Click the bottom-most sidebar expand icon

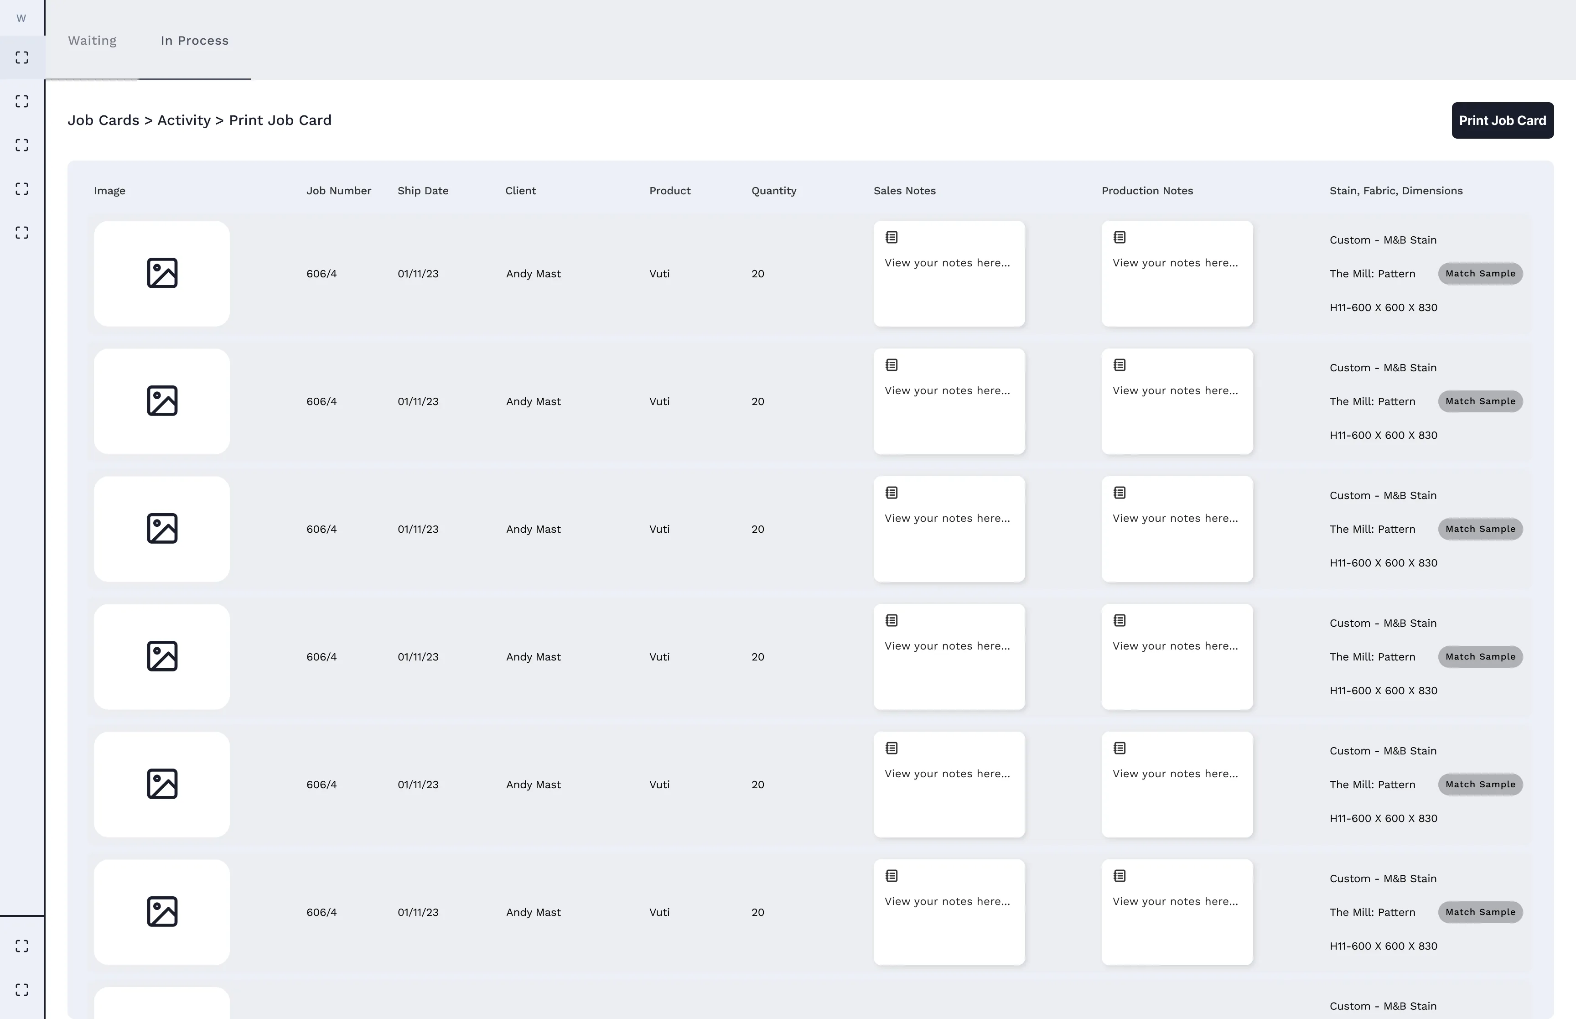[22, 990]
